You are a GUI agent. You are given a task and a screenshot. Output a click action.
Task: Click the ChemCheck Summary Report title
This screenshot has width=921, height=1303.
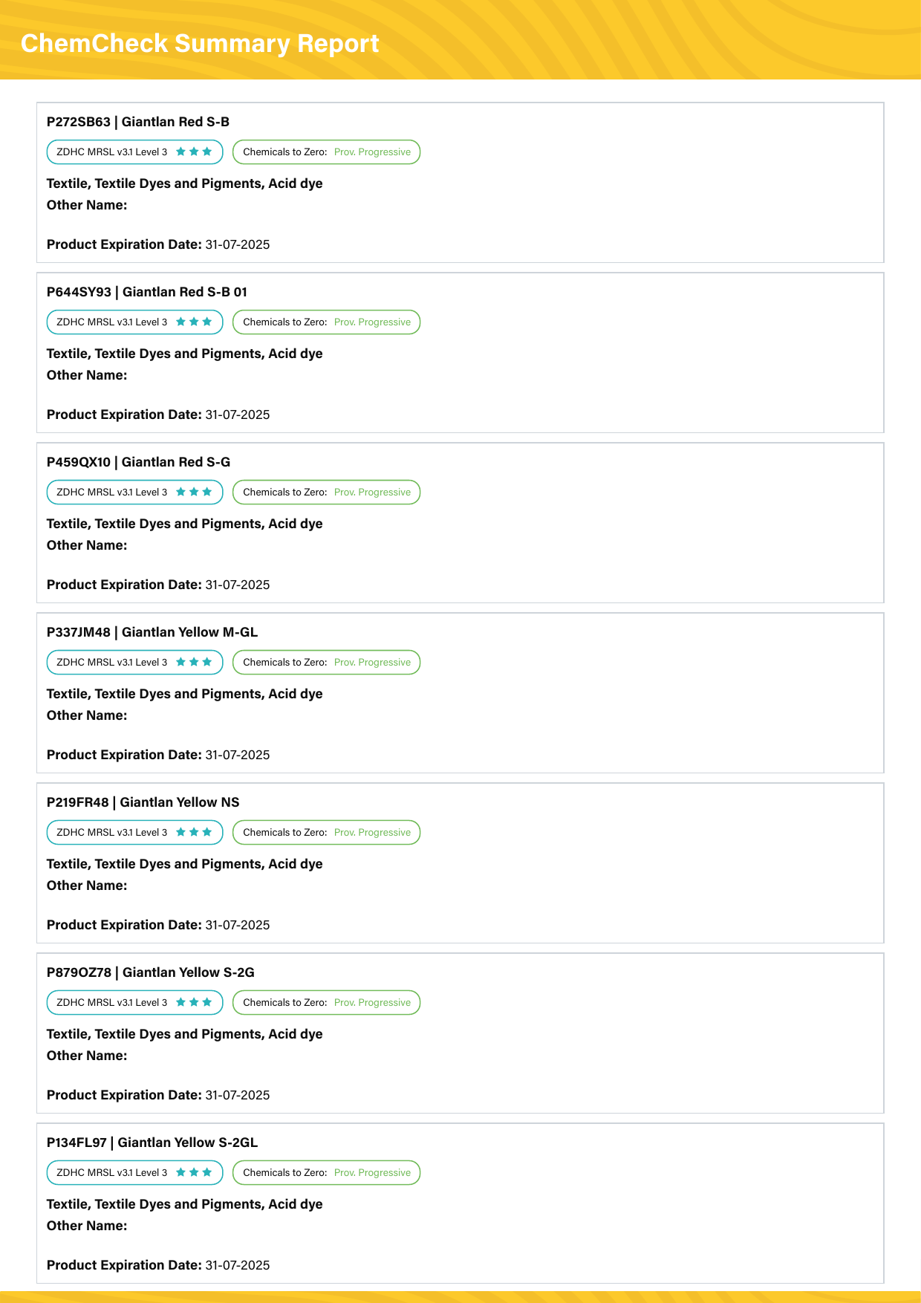click(x=200, y=44)
